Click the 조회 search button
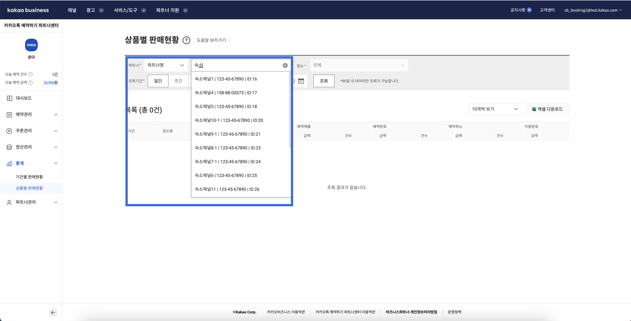 click(x=324, y=81)
